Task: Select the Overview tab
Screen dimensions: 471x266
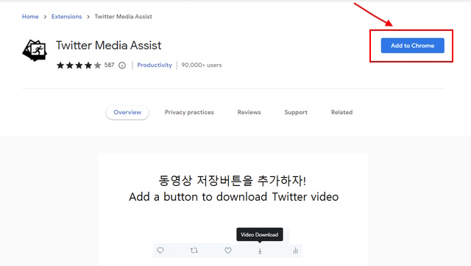Action: point(127,112)
